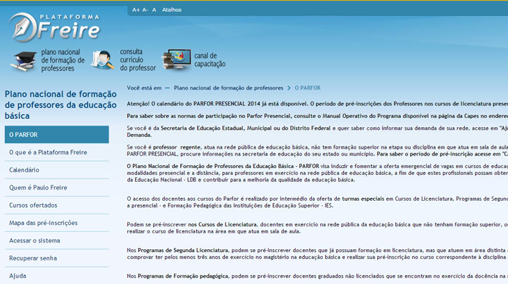Open Mapa das pré-inscrições
The height and width of the screenshot is (284, 508).
43,223
